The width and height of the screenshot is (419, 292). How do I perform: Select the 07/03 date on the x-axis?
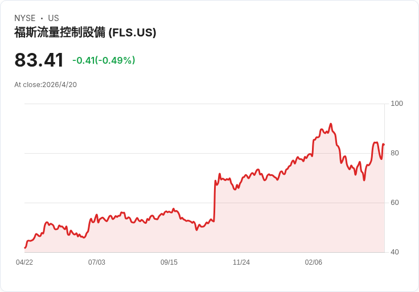pos(97,262)
